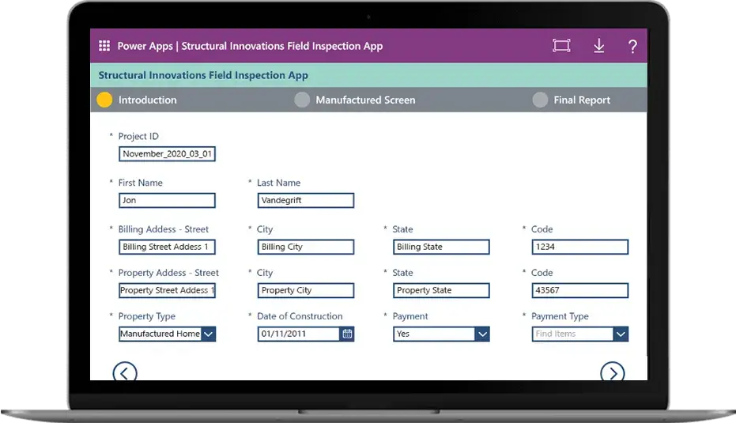The width and height of the screenshot is (736, 423).
Task: Click the Project ID label
Action: coord(138,136)
